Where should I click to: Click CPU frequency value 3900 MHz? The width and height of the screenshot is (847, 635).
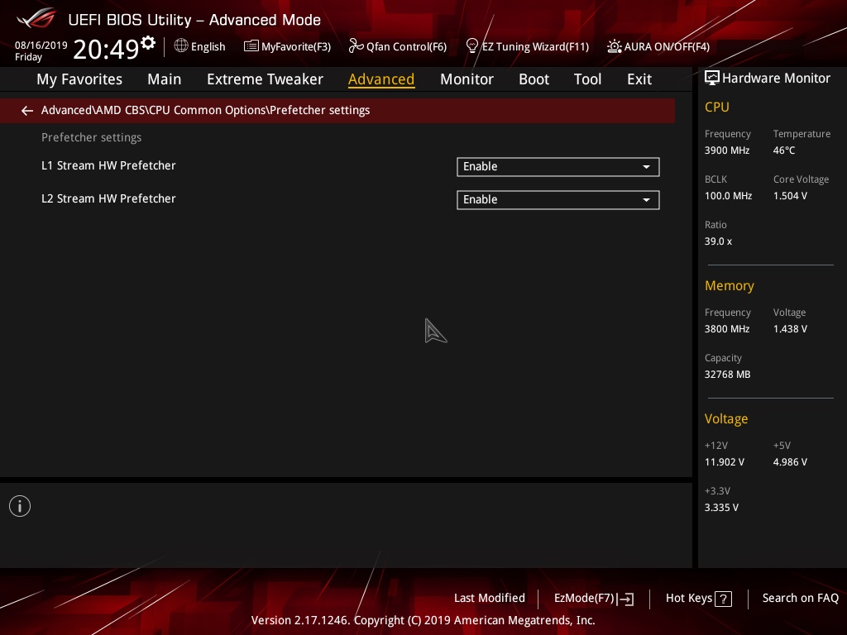(727, 150)
